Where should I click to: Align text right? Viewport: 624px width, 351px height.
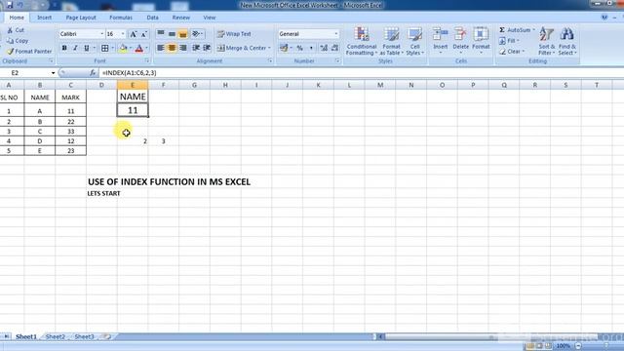coord(183,48)
